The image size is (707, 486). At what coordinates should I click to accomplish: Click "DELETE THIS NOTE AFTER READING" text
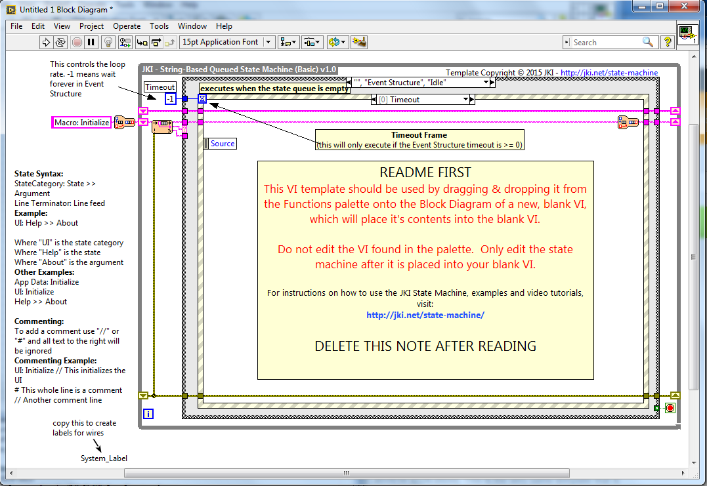click(425, 346)
